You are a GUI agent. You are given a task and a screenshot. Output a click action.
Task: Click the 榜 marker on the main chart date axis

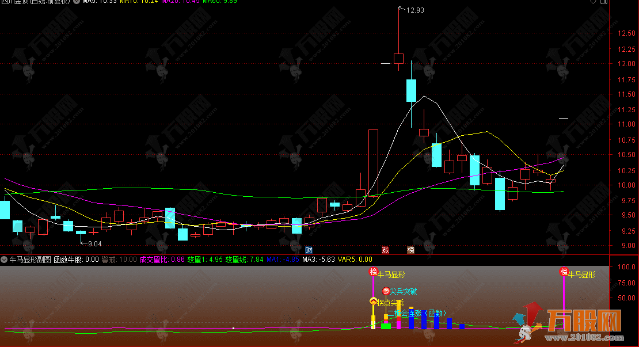[410, 250]
